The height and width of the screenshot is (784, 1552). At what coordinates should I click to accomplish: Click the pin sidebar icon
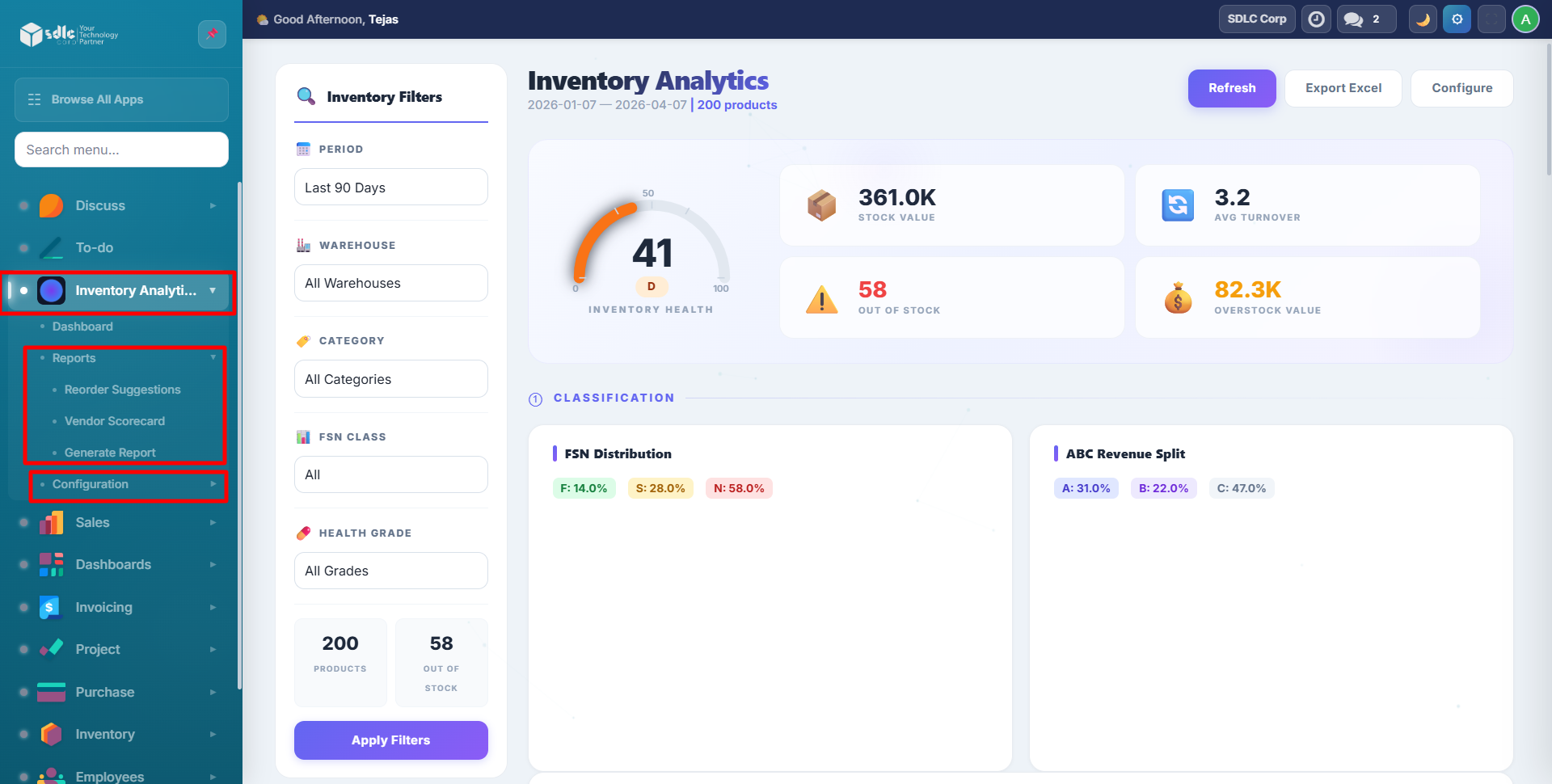(x=212, y=34)
